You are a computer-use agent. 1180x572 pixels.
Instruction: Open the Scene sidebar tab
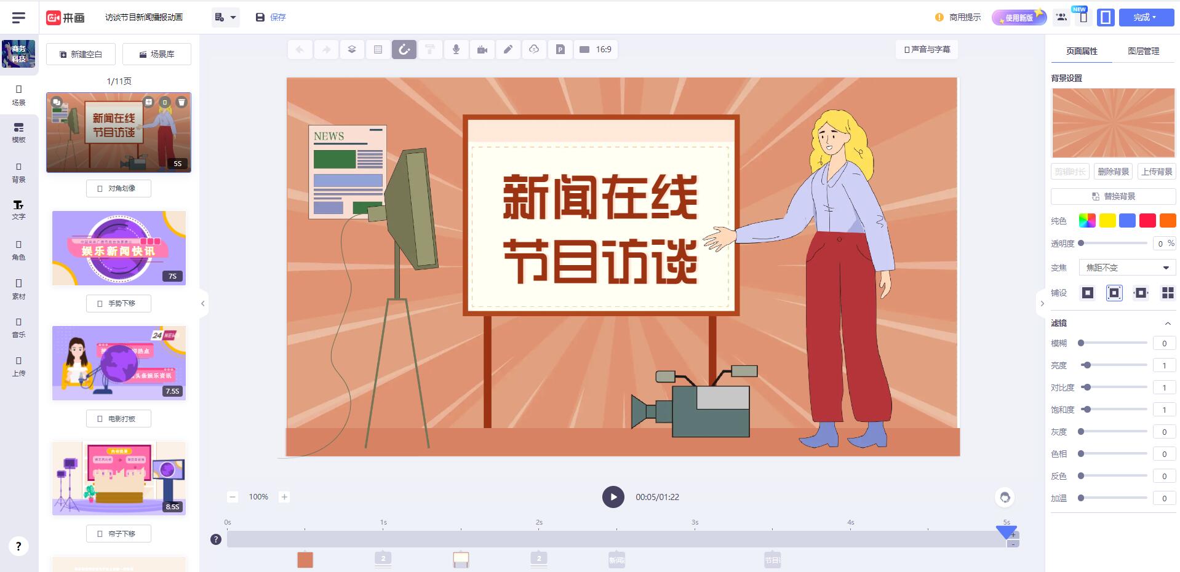19,95
